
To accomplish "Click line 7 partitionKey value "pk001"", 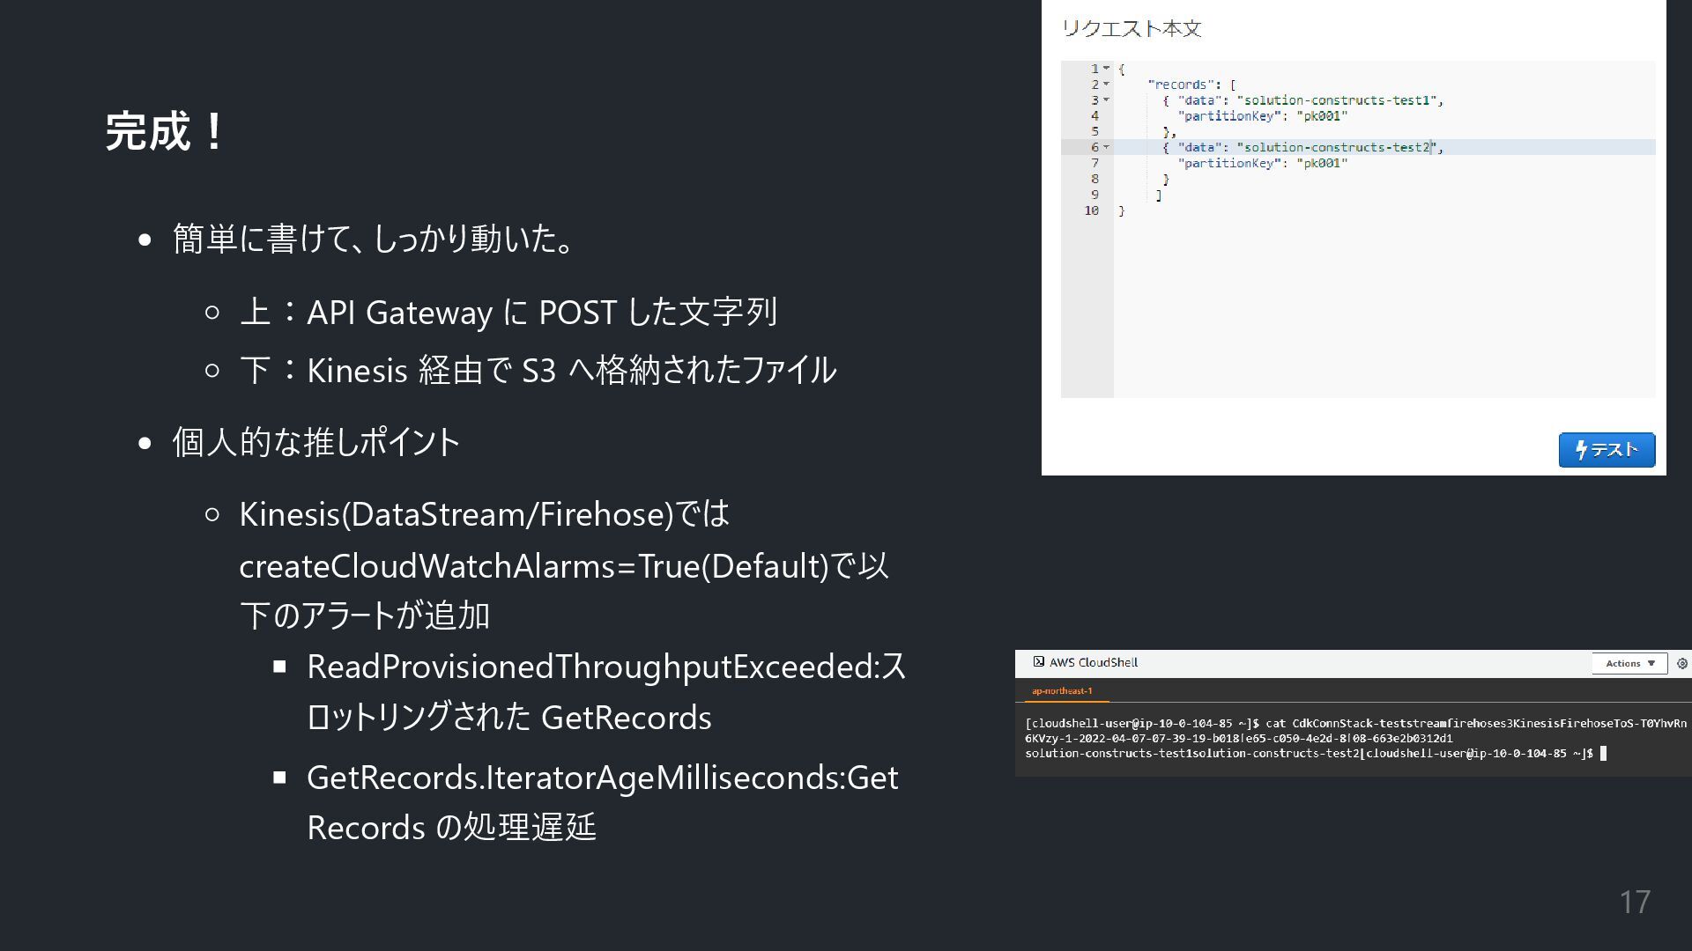I will pyautogui.click(x=1321, y=163).
